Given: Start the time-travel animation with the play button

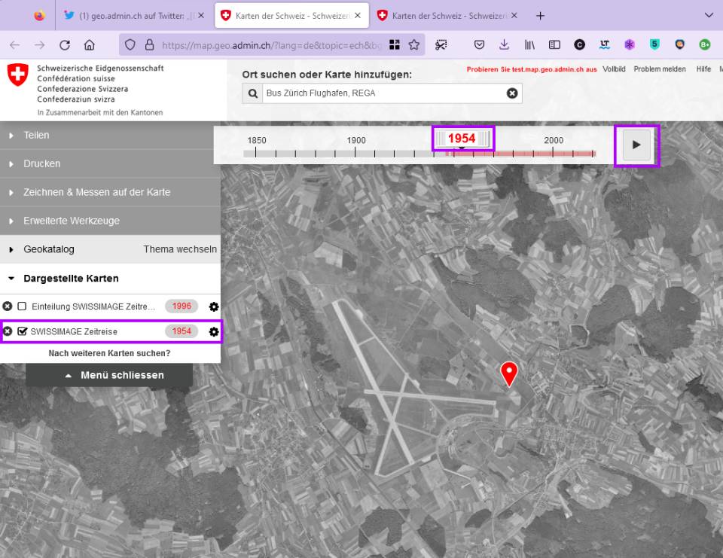Looking at the screenshot, I should 636,145.
